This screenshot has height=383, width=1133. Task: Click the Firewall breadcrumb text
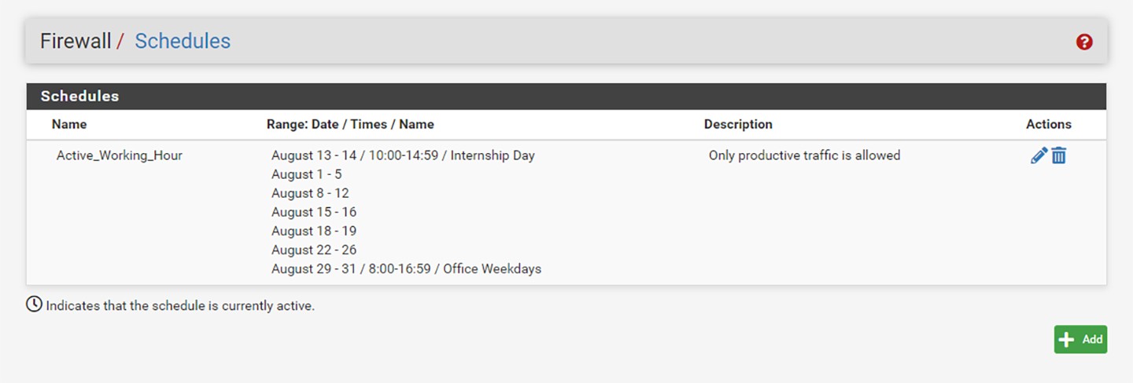(76, 41)
